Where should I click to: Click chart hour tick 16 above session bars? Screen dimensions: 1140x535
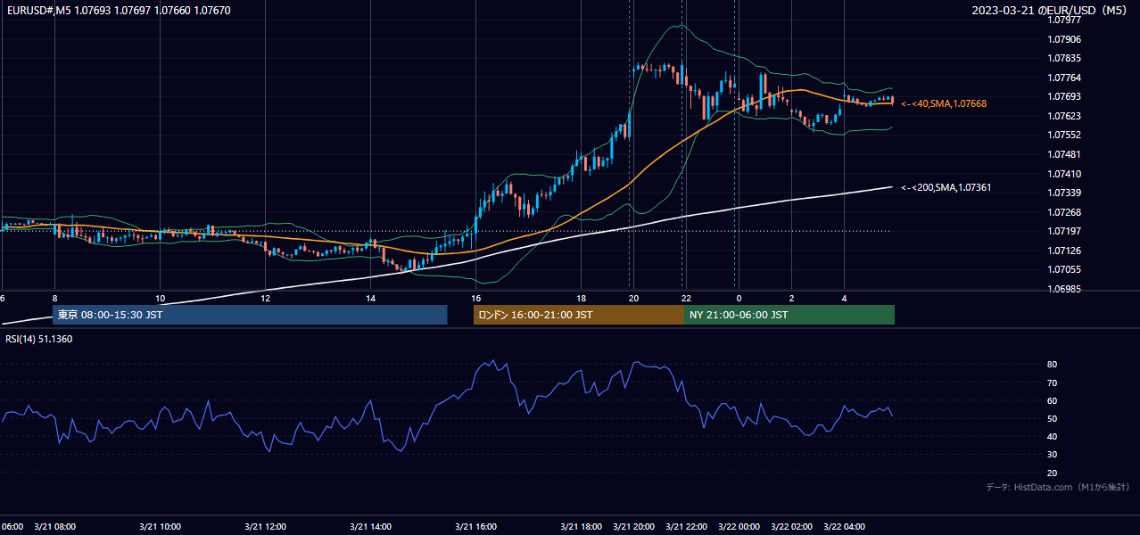[476, 298]
